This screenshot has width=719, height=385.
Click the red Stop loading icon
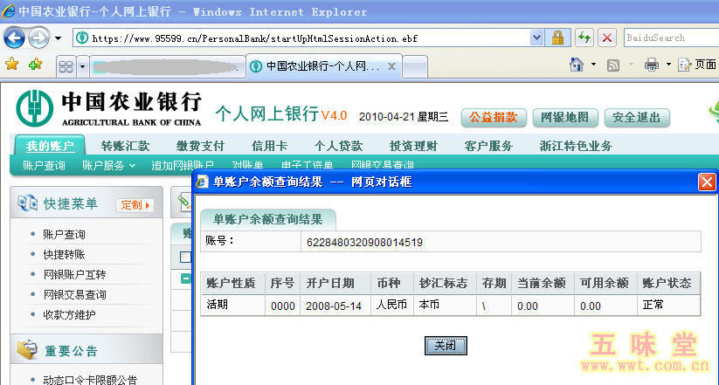pos(607,38)
